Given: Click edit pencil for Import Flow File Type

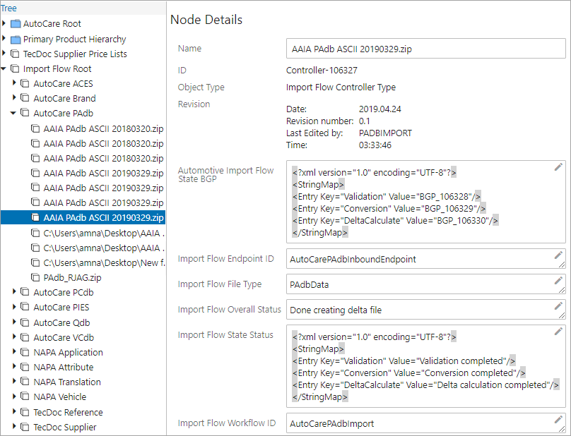Looking at the screenshot, I should point(558,280).
